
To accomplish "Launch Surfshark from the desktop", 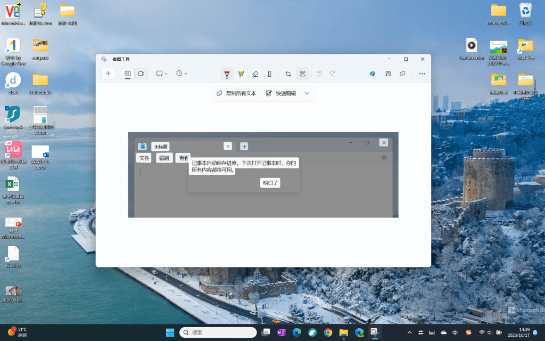I will [13, 118].
